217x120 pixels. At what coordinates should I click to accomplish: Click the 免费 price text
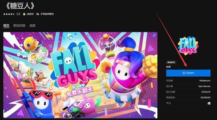pos(168,67)
